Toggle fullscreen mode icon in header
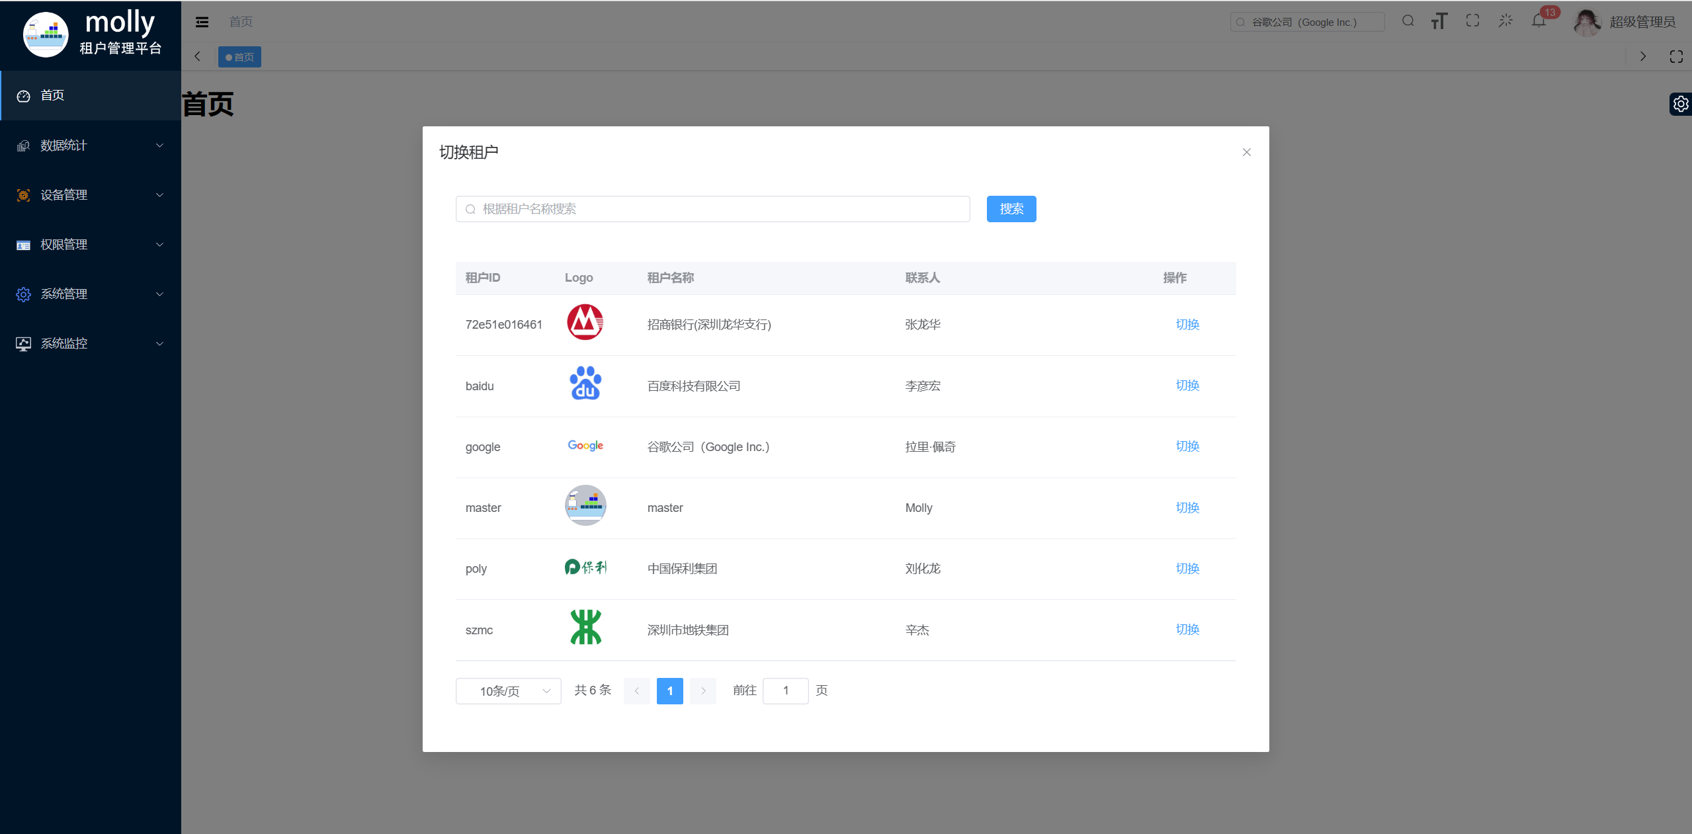 (x=1472, y=21)
